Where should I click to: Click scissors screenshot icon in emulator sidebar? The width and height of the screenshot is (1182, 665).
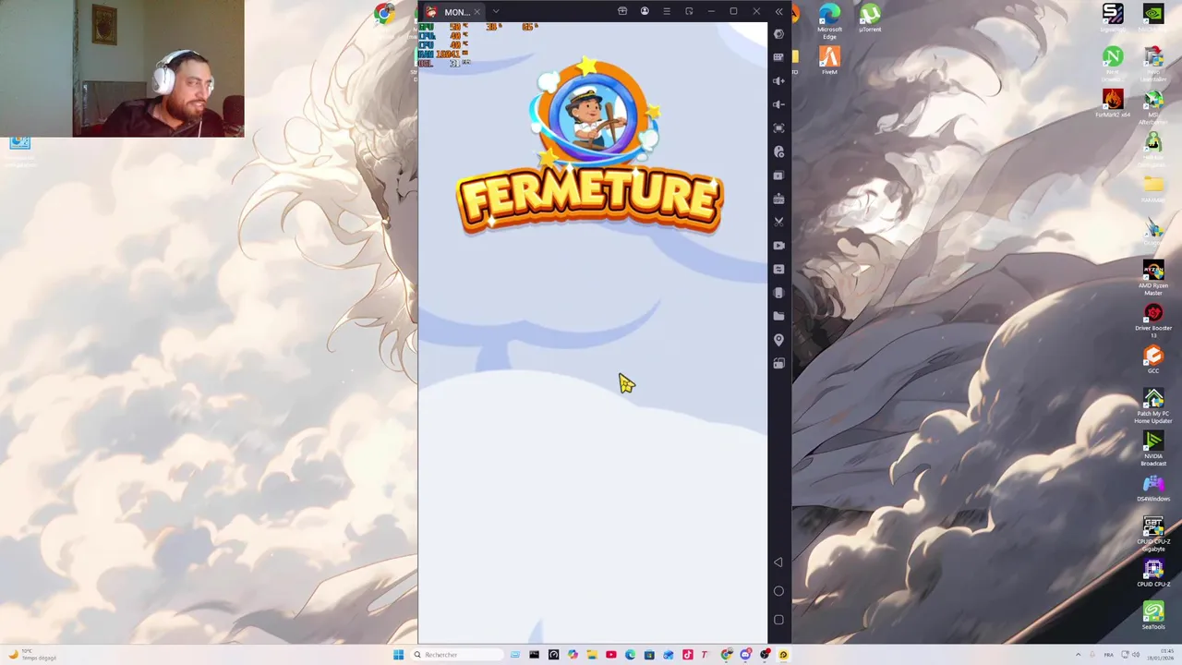click(778, 222)
